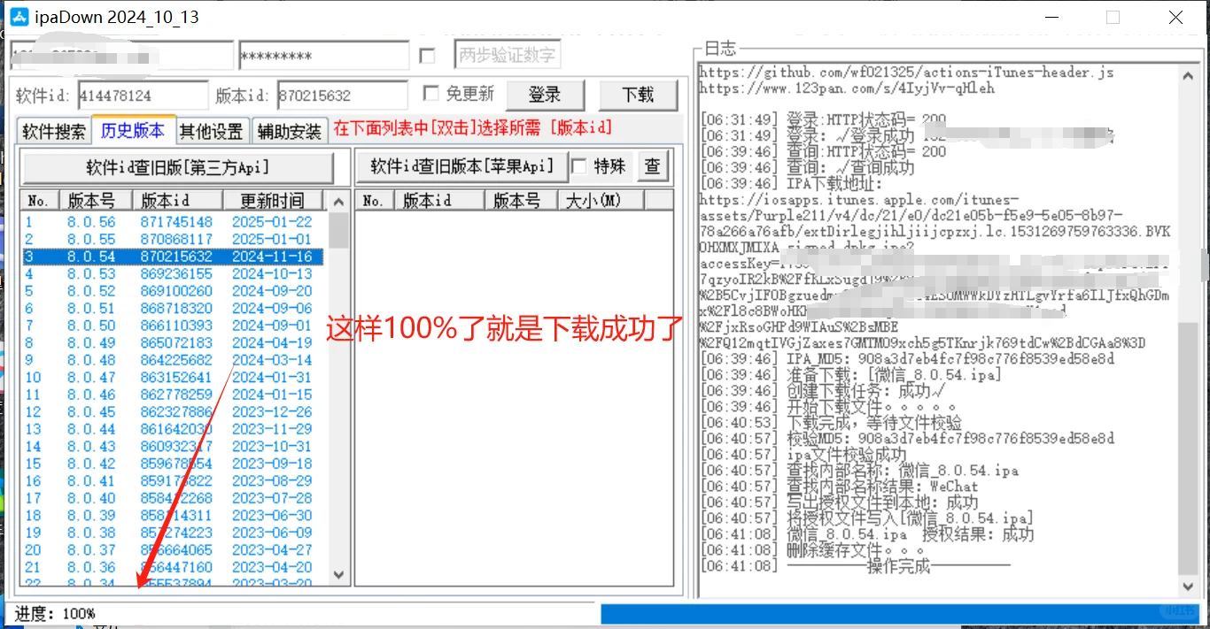1210x629 pixels.
Task: Click the 两步验证数字 input field
Action: point(507,54)
